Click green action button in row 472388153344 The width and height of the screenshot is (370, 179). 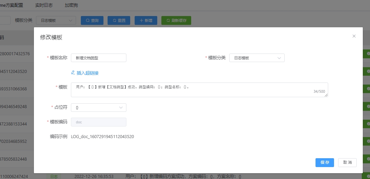pyautogui.click(x=366, y=124)
